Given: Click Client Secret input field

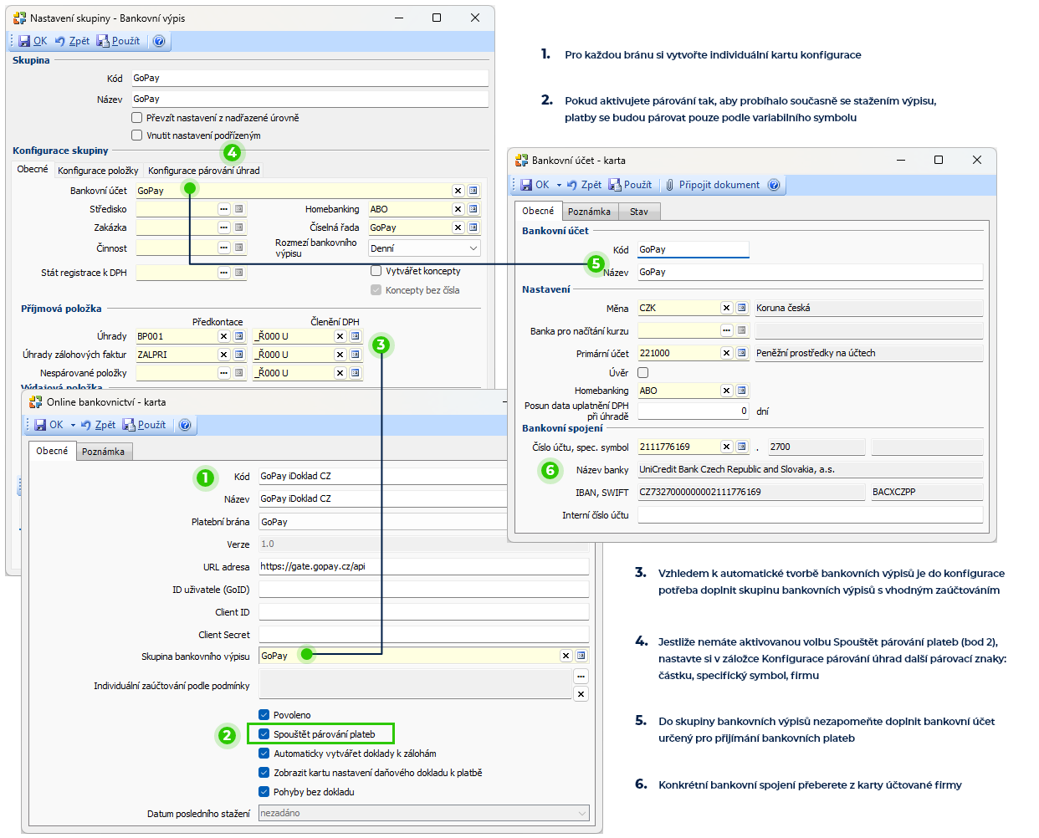Looking at the screenshot, I should (x=423, y=635).
